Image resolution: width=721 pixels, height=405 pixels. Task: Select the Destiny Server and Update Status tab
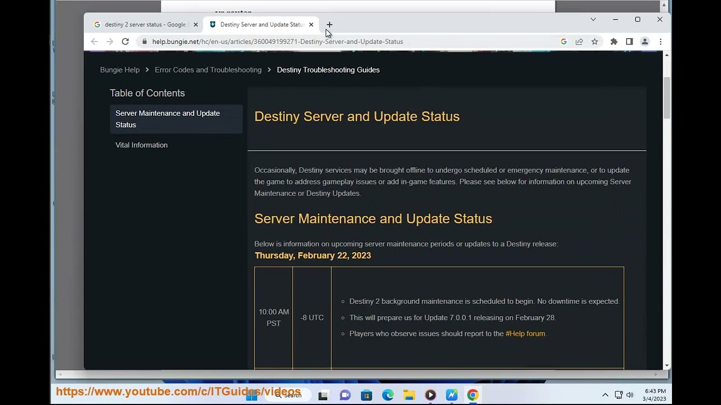pyautogui.click(x=261, y=25)
